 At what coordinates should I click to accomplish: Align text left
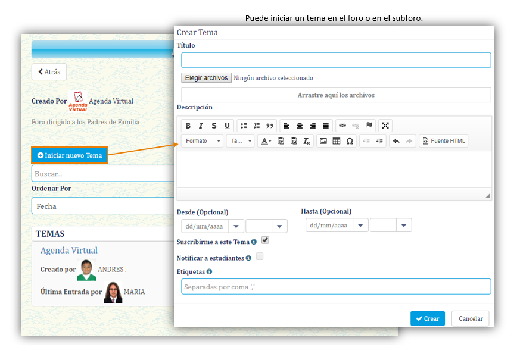click(286, 126)
